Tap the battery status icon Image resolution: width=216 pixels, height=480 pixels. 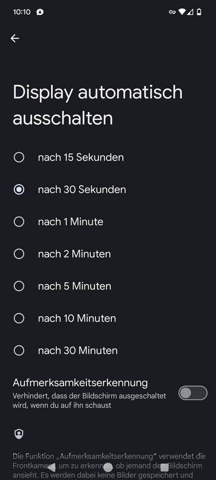point(199,12)
